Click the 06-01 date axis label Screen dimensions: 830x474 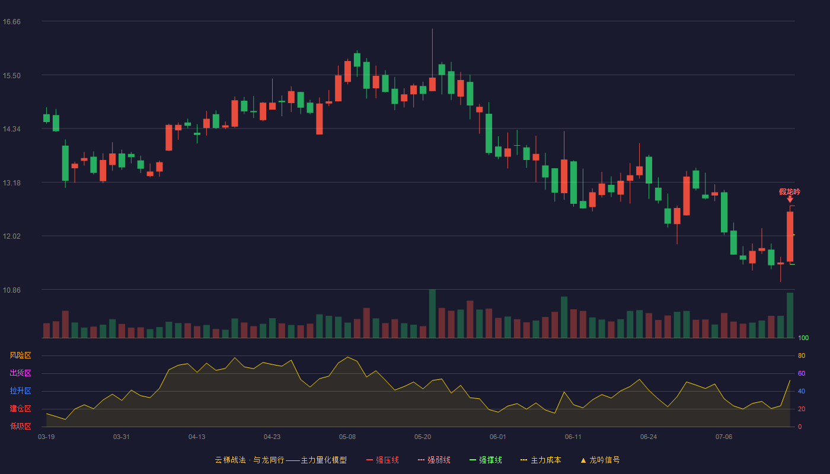(498, 437)
